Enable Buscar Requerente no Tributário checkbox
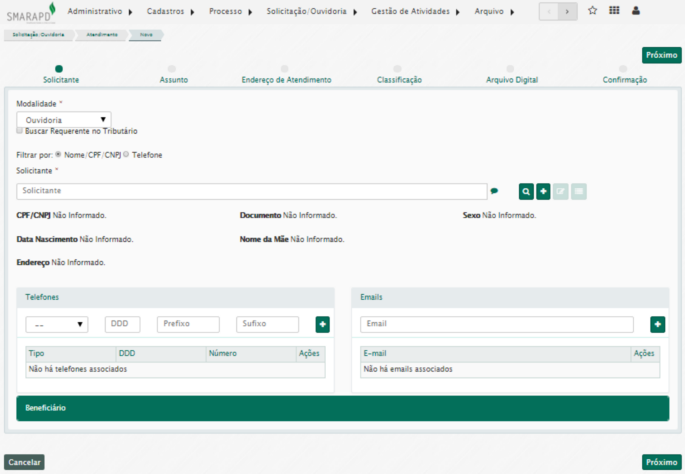This screenshot has width=685, height=474. pyautogui.click(x=20, y=131)
